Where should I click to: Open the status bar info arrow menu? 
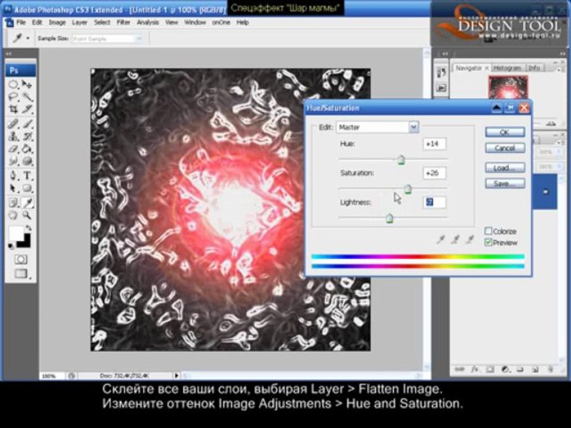point(177,375)
